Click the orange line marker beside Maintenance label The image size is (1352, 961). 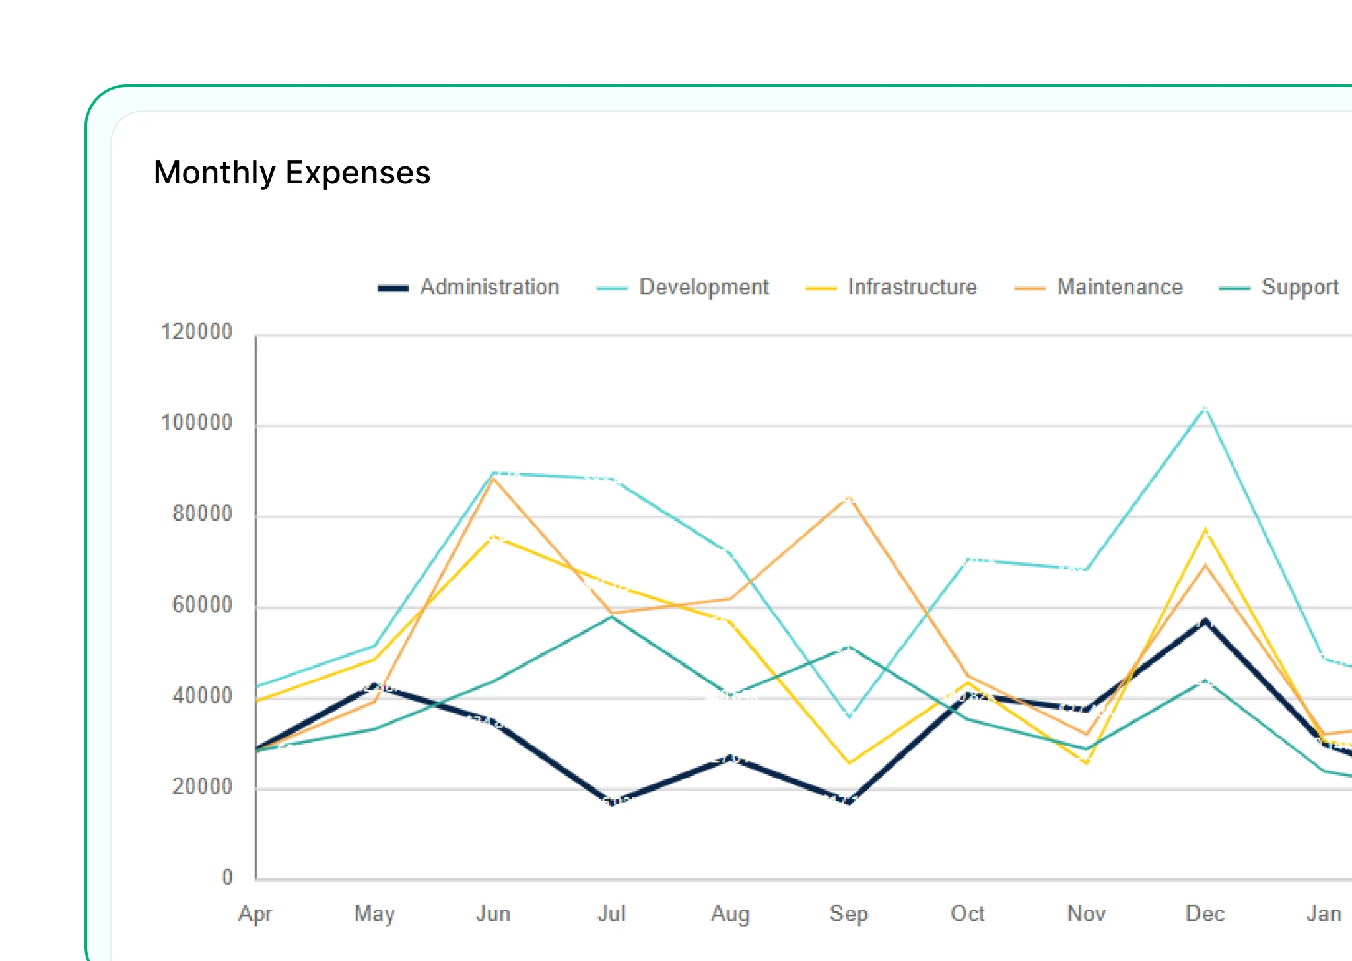pyautogui.click(x=1032, y=287)
